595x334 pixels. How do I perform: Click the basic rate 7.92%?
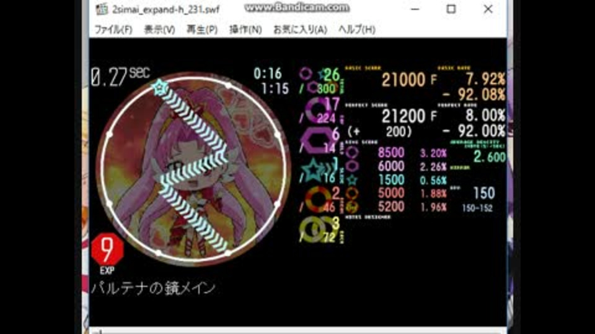[x=485, y=79]
